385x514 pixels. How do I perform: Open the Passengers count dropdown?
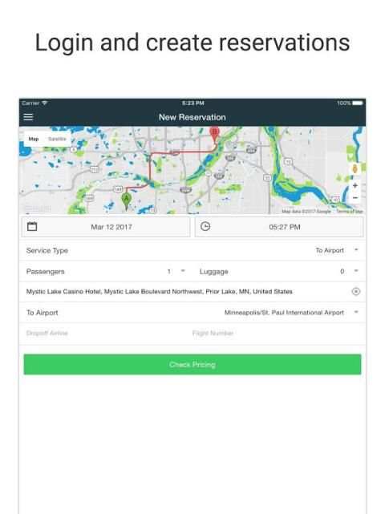pyautogui.click(x=176, y=271)
